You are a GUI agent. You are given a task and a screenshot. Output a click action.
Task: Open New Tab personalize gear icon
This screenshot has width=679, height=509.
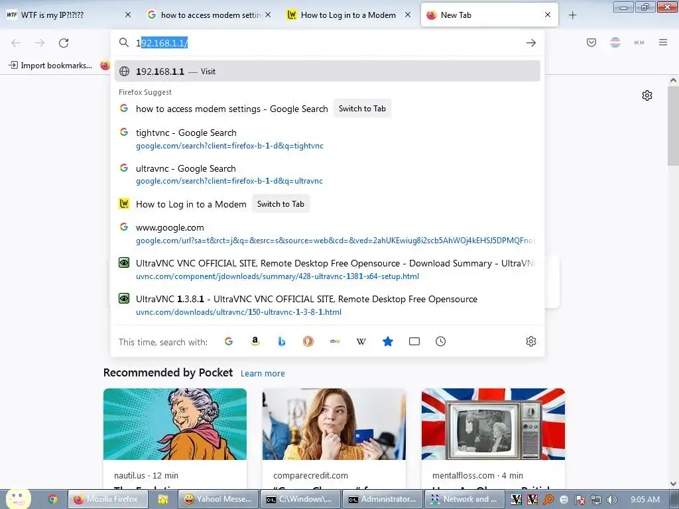click(x=647, y=95)
